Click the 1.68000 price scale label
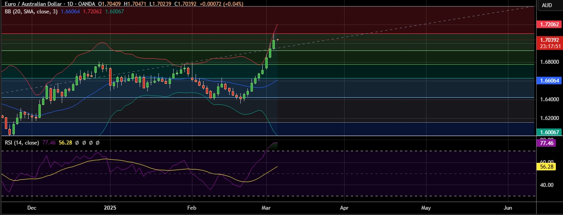 [549, 62]
